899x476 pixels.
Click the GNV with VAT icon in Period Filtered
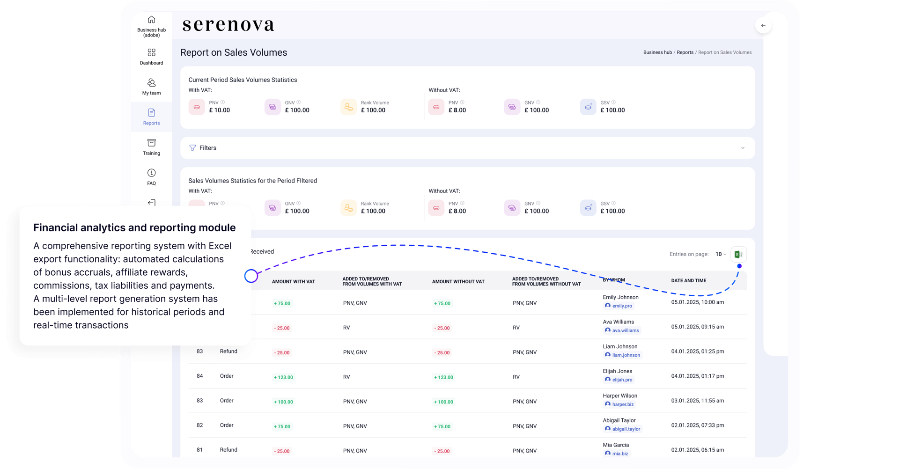pos(273,208)
